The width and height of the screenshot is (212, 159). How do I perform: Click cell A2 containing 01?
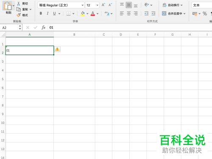[x=30, y=50]
